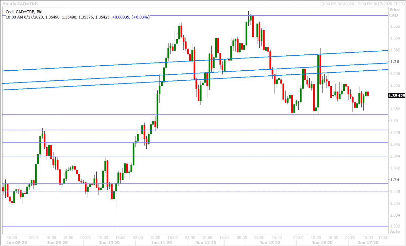The width and height of the screenshot is (406, 246).
Task: Click the Jun 15 20 date label
Action: pos(270,243)
